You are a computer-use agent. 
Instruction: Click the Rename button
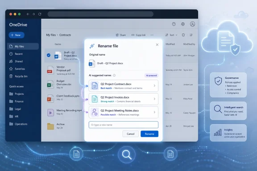[149, 134]
